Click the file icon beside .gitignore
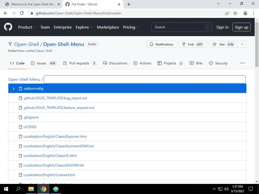The image size is (259, 194). click(20, 117)
